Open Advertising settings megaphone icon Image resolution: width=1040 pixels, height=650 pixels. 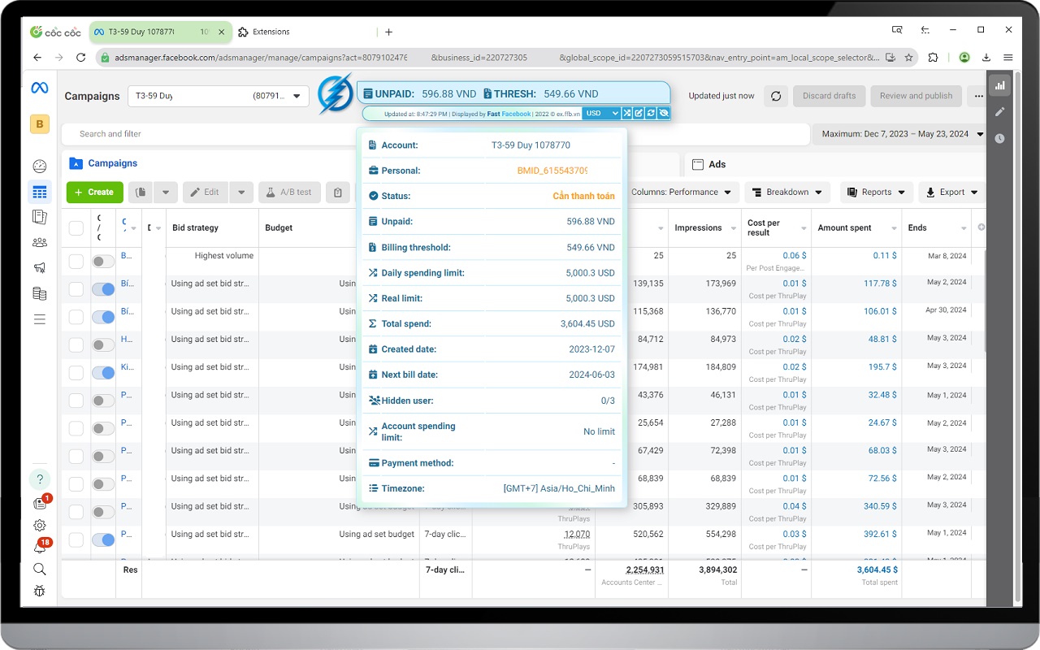point(39,267)
